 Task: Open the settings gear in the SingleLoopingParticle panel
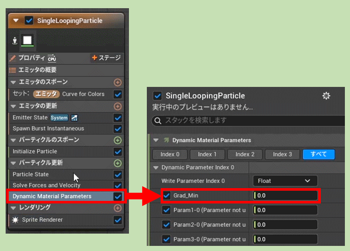click(326, 96)
